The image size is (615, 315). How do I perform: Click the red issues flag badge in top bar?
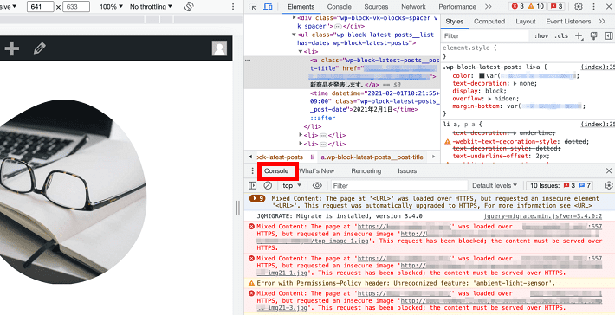(x=557, y=7)
